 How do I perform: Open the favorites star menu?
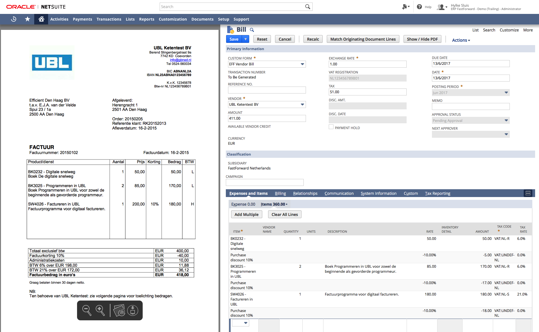[x=27, y=19]
